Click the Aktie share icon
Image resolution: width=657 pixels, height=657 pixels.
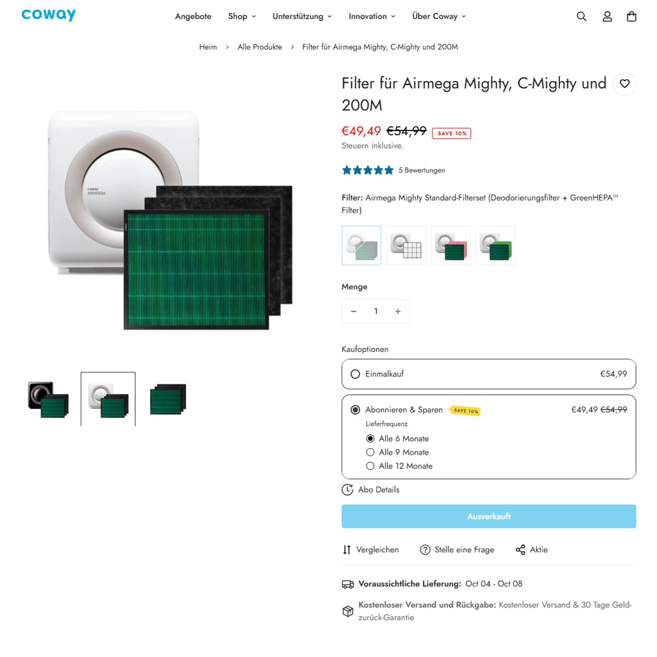(520, 550)
